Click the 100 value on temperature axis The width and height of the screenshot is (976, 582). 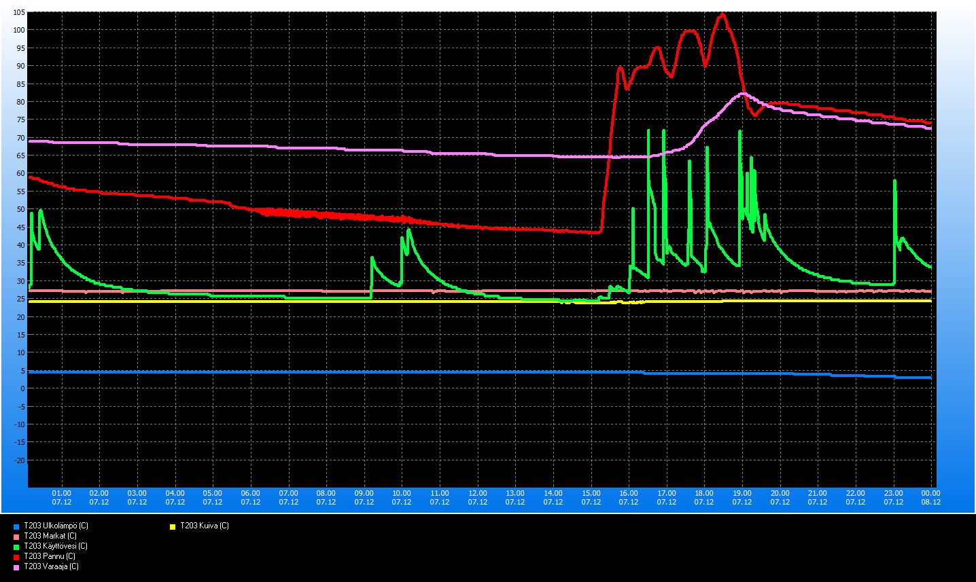pyautogui.click(x=18, y=30)
